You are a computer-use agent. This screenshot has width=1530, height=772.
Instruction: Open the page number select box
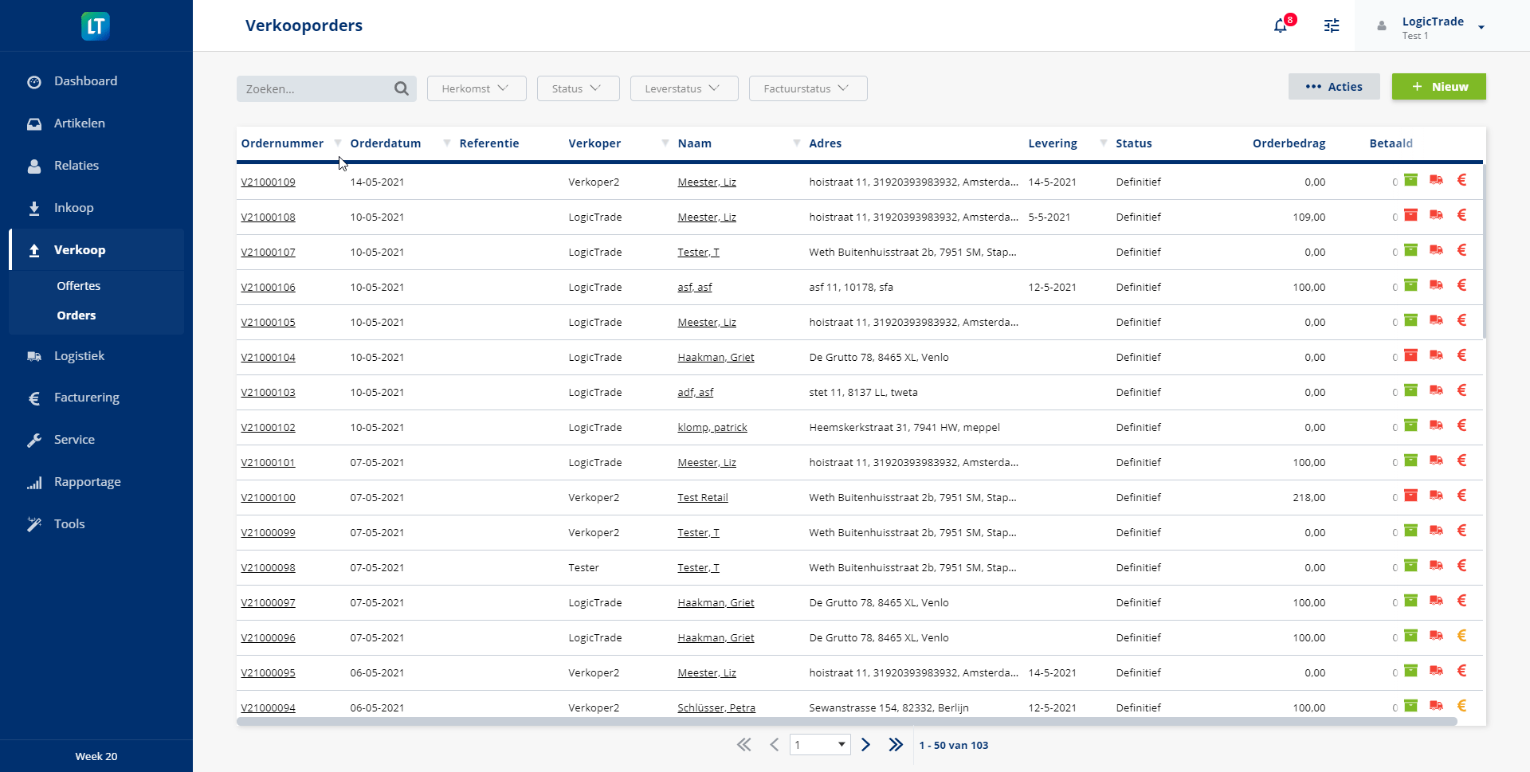(x=819, y=745)
